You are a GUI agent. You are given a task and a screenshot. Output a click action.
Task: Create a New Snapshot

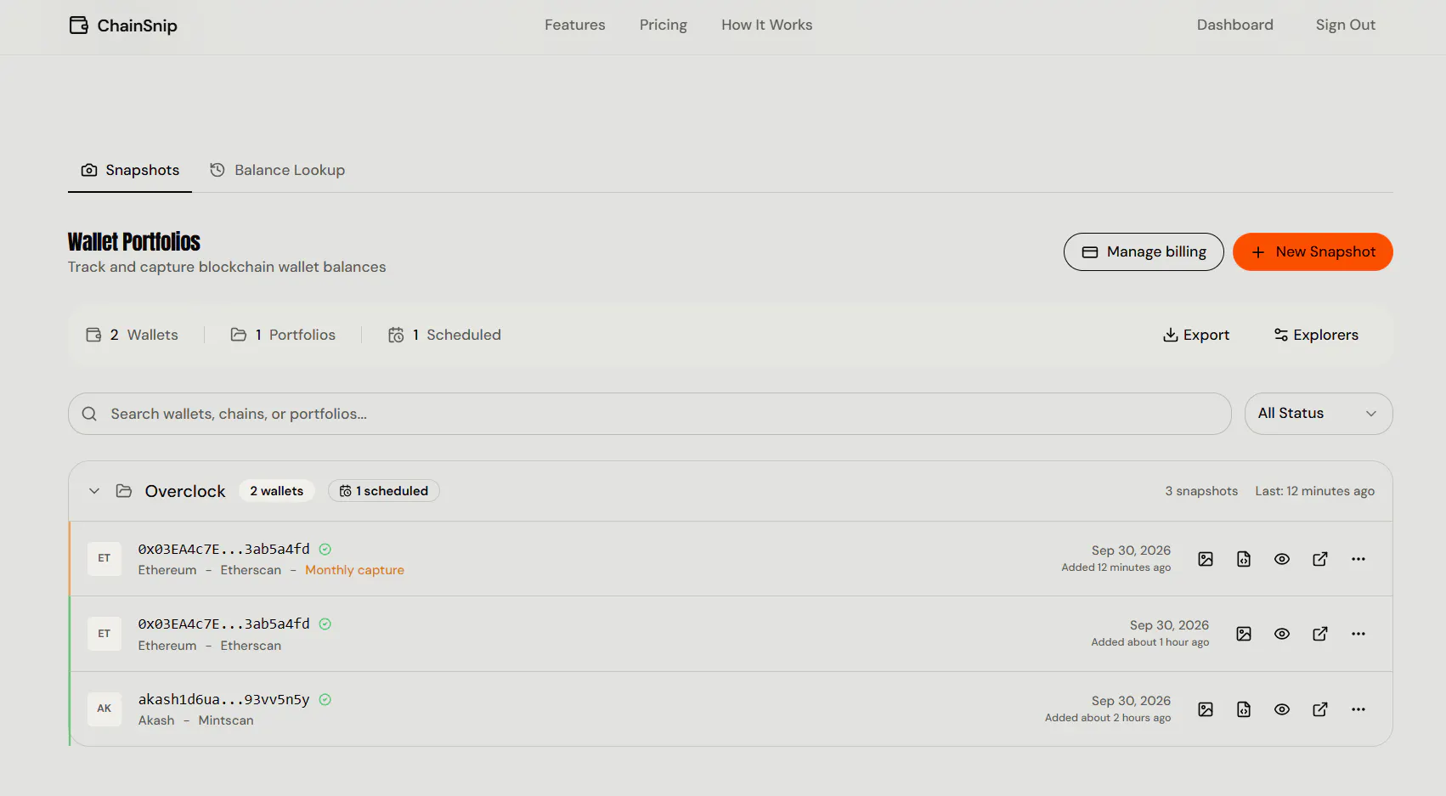[1313, 251]
